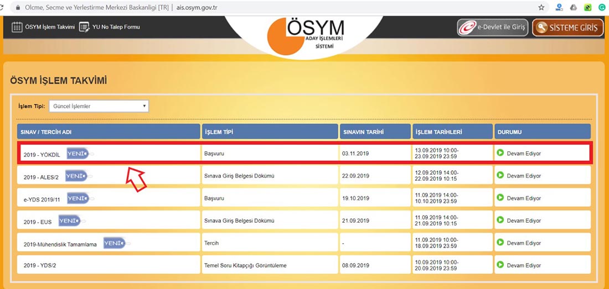Click exam date 08.09.2019
The image size is (609, 289).
point(355,266)
